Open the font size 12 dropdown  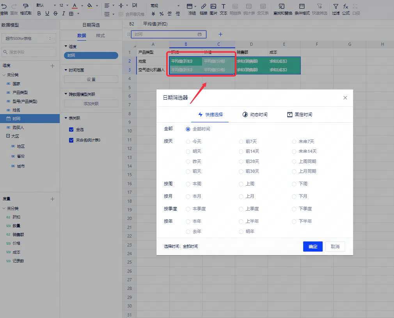click(x=64, y=5)
